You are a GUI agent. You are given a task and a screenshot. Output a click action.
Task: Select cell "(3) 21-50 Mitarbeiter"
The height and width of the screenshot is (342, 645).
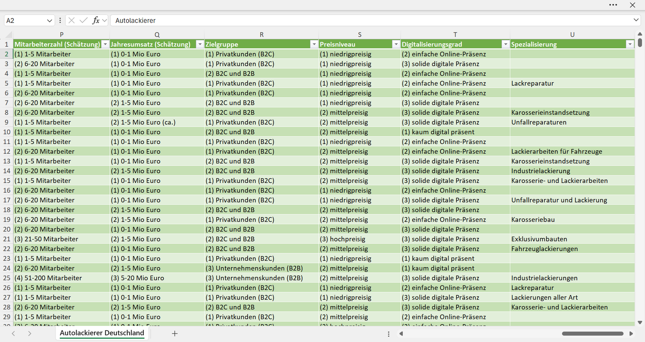click(62, 239)
